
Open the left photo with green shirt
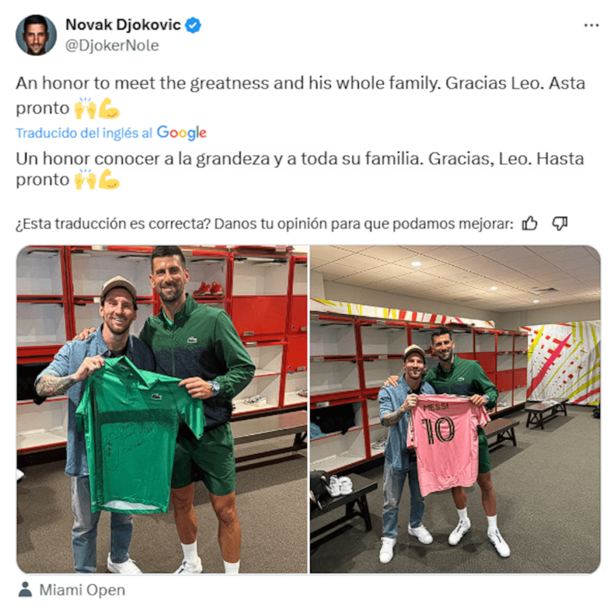point(162,409)
